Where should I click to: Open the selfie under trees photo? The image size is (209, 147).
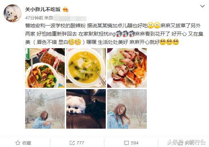click(45, 109)
